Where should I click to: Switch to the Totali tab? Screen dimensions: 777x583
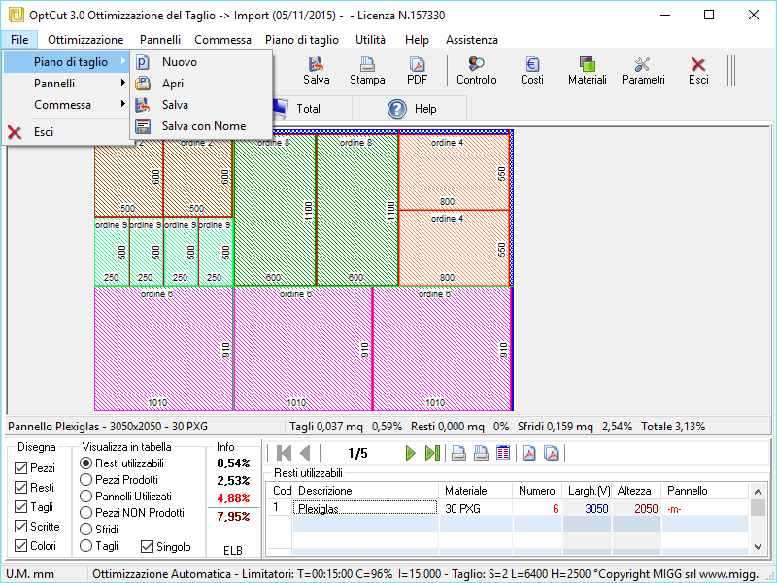[309, 109]
